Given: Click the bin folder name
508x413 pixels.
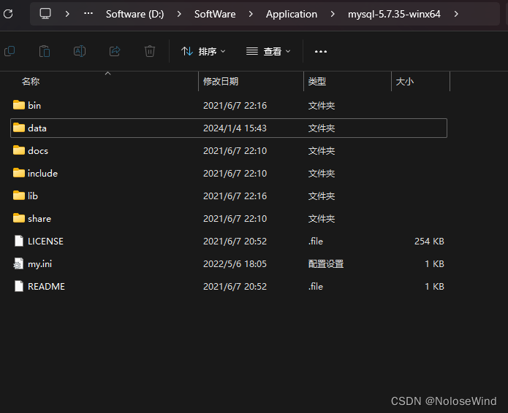Looking at the screenshot, I should pyautogui.click(x=34, y=105).
